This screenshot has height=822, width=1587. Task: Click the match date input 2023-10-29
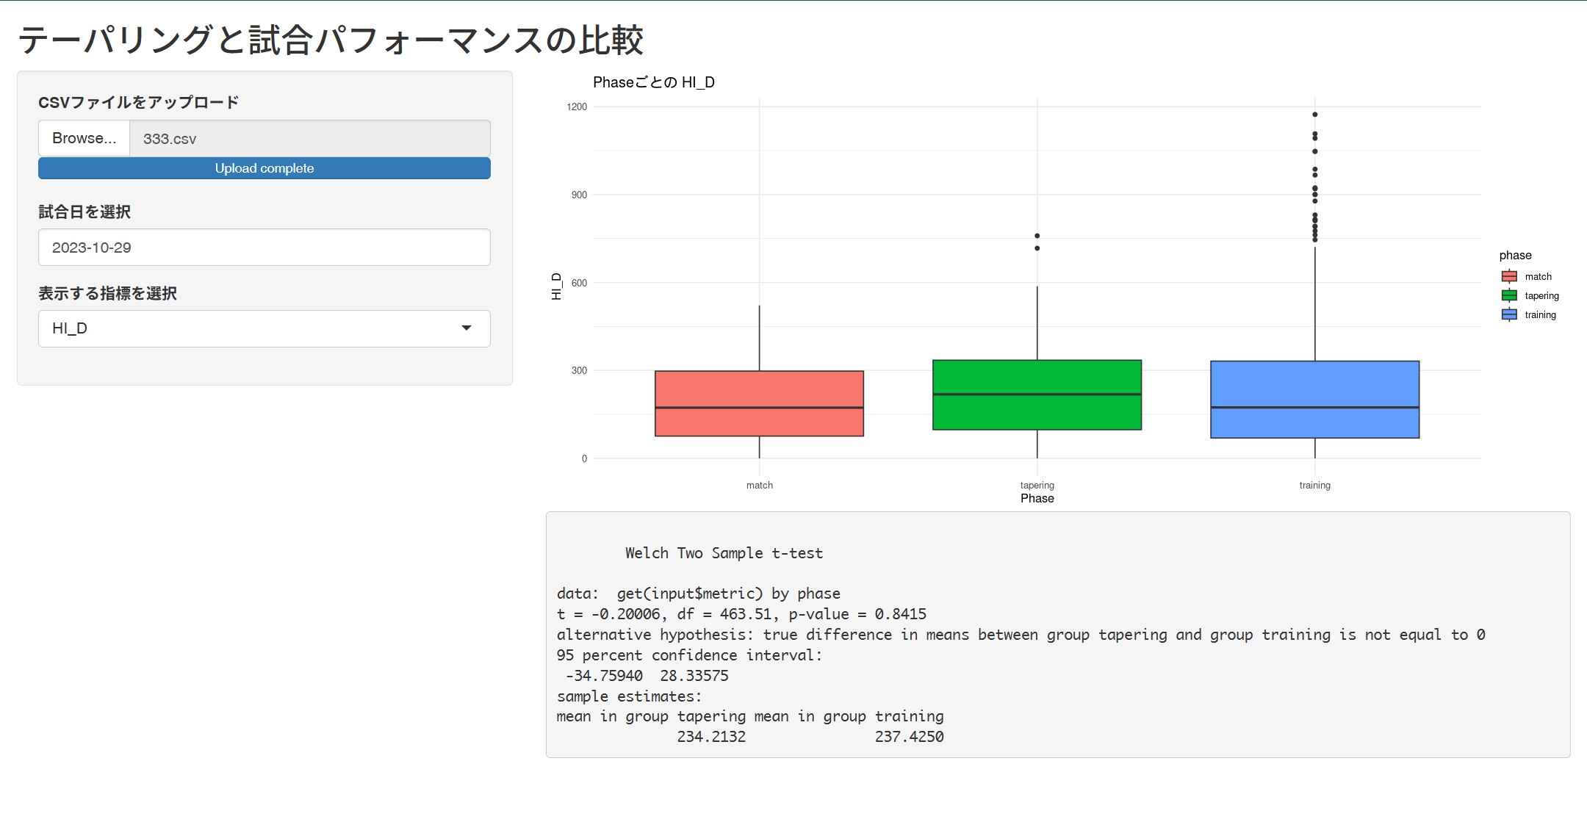264,248
